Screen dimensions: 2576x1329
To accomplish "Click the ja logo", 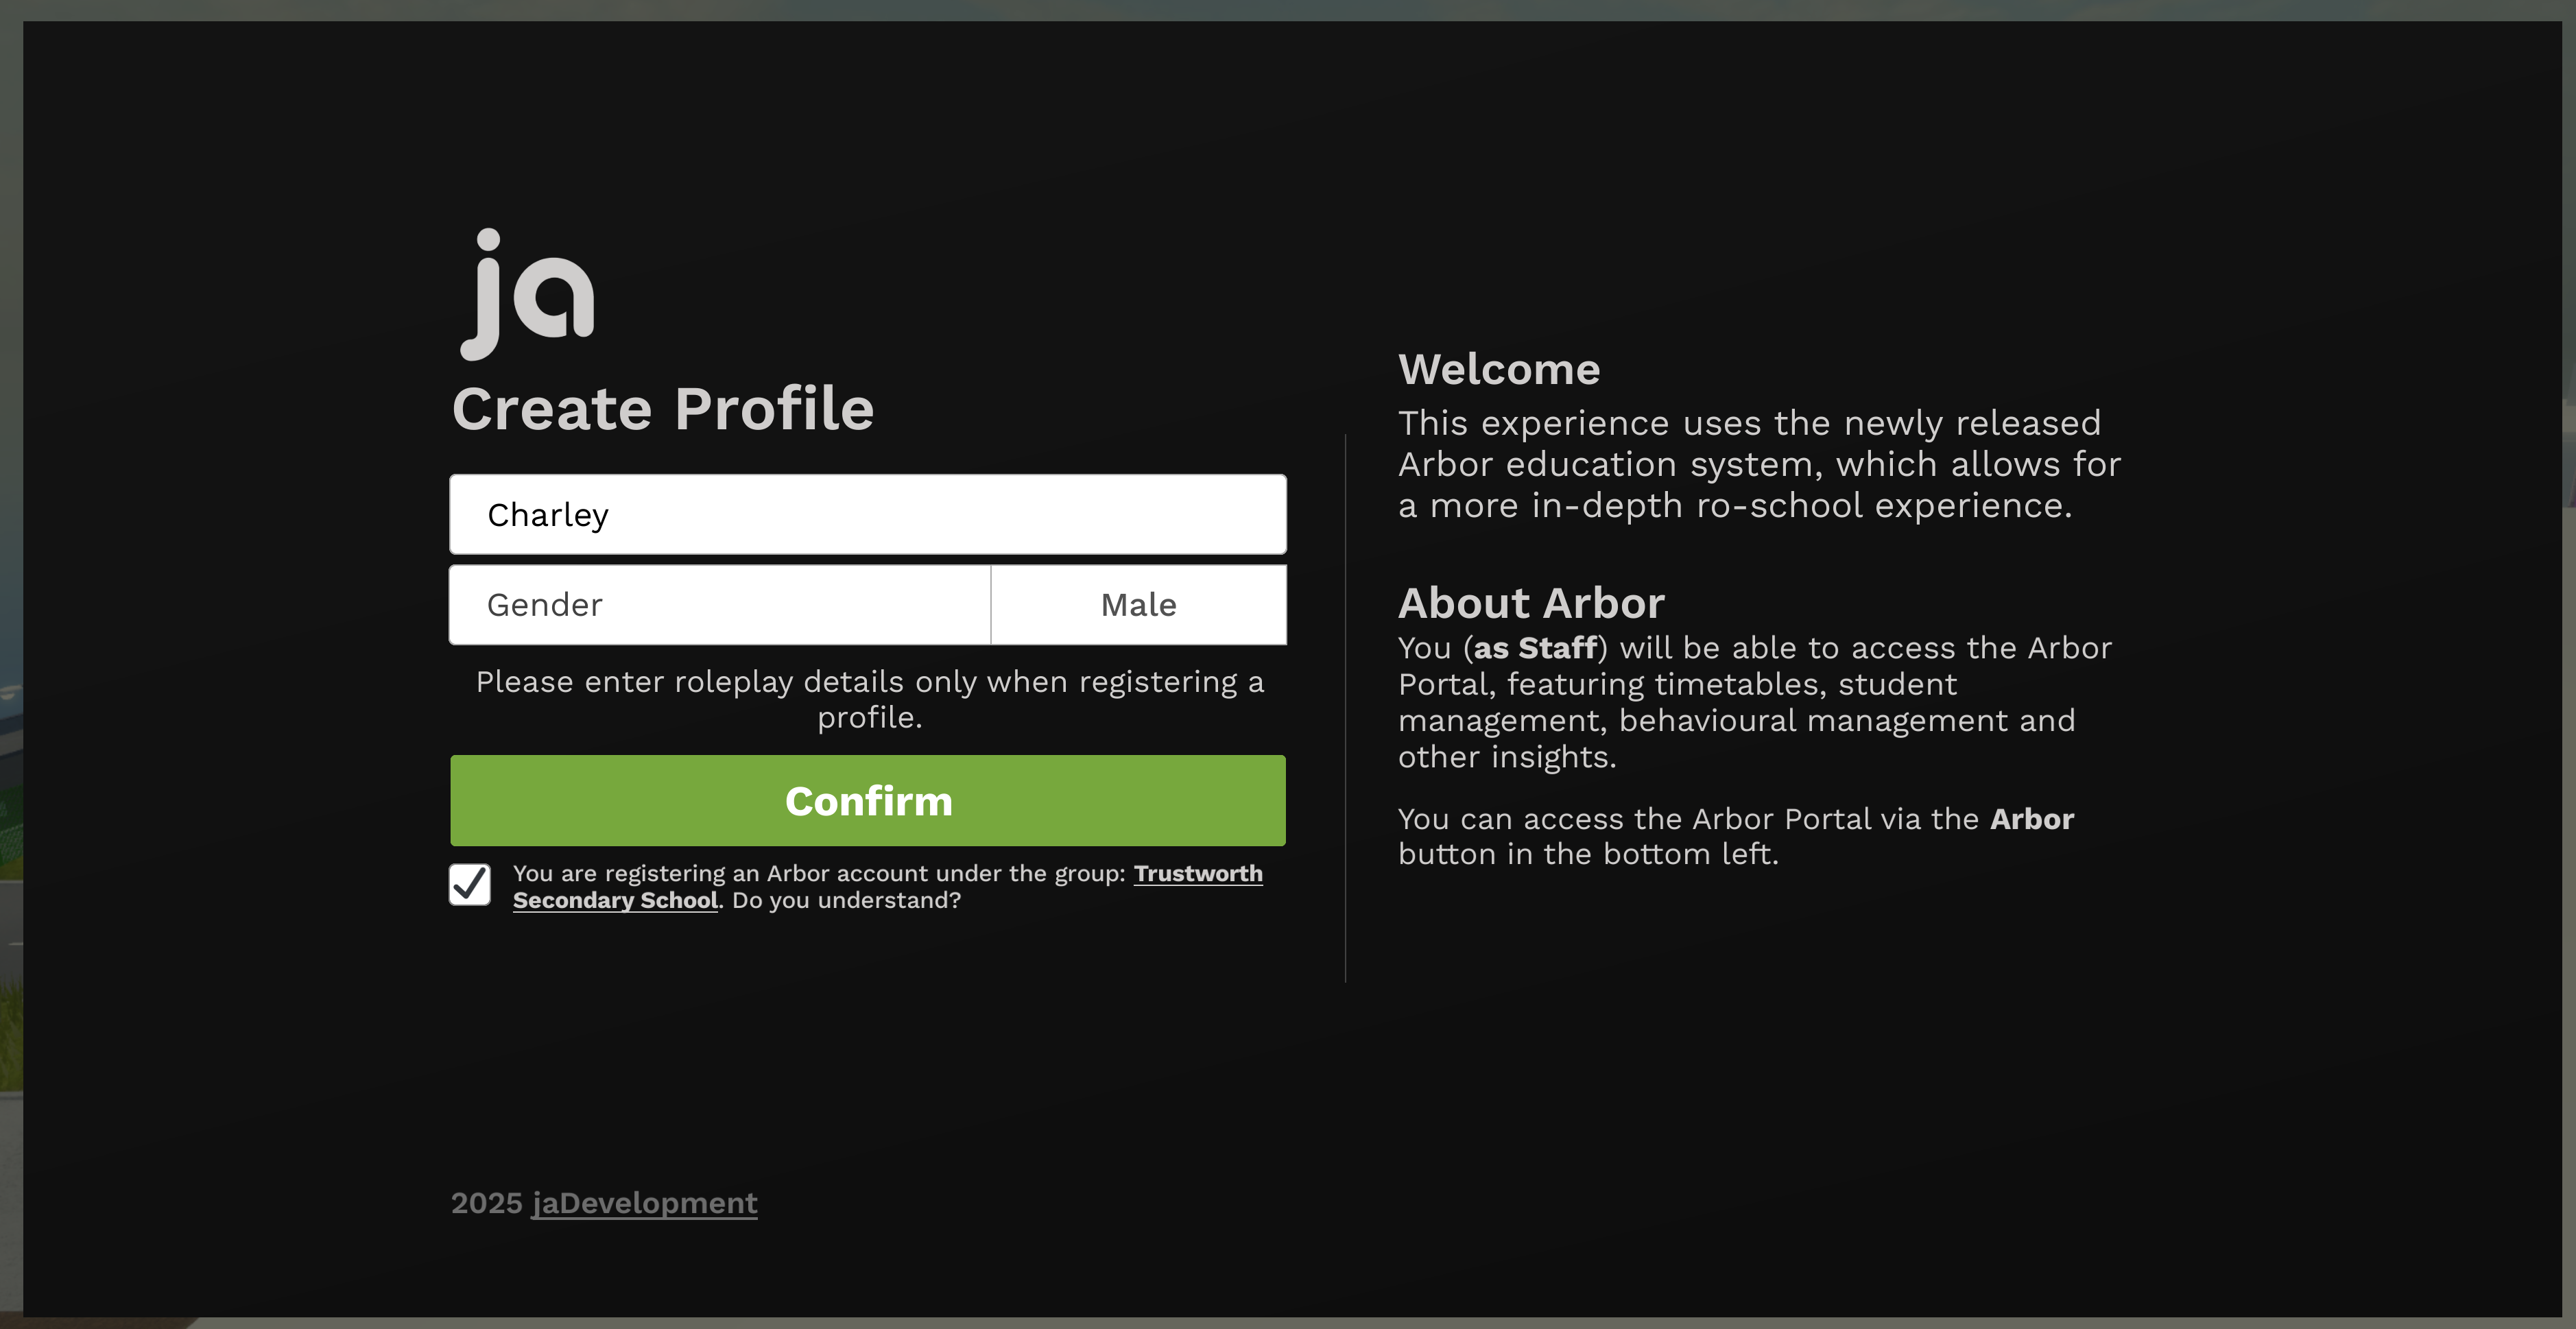I will coord(527,294).
